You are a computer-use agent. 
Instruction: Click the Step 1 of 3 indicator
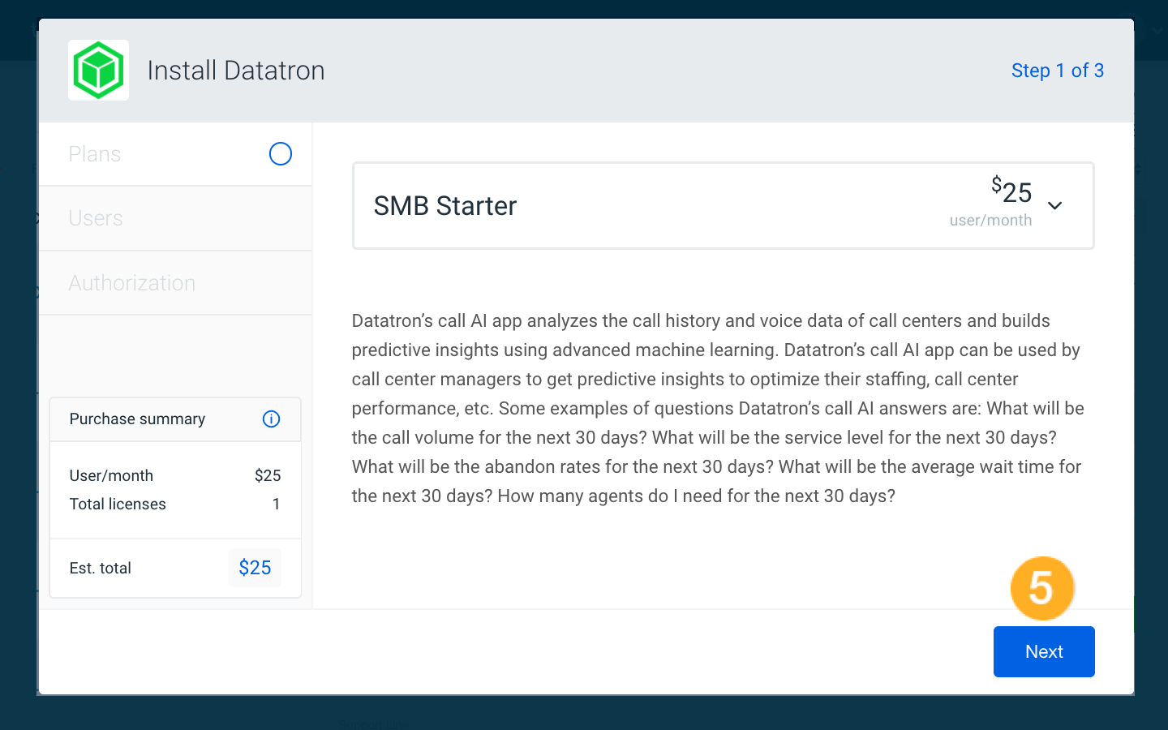tap(1057, 71)
